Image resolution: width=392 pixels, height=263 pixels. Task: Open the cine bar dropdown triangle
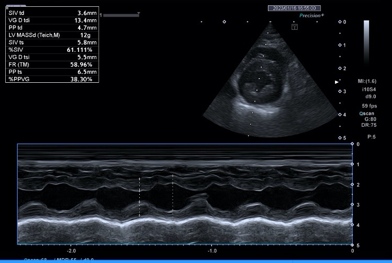pos(139,13)
